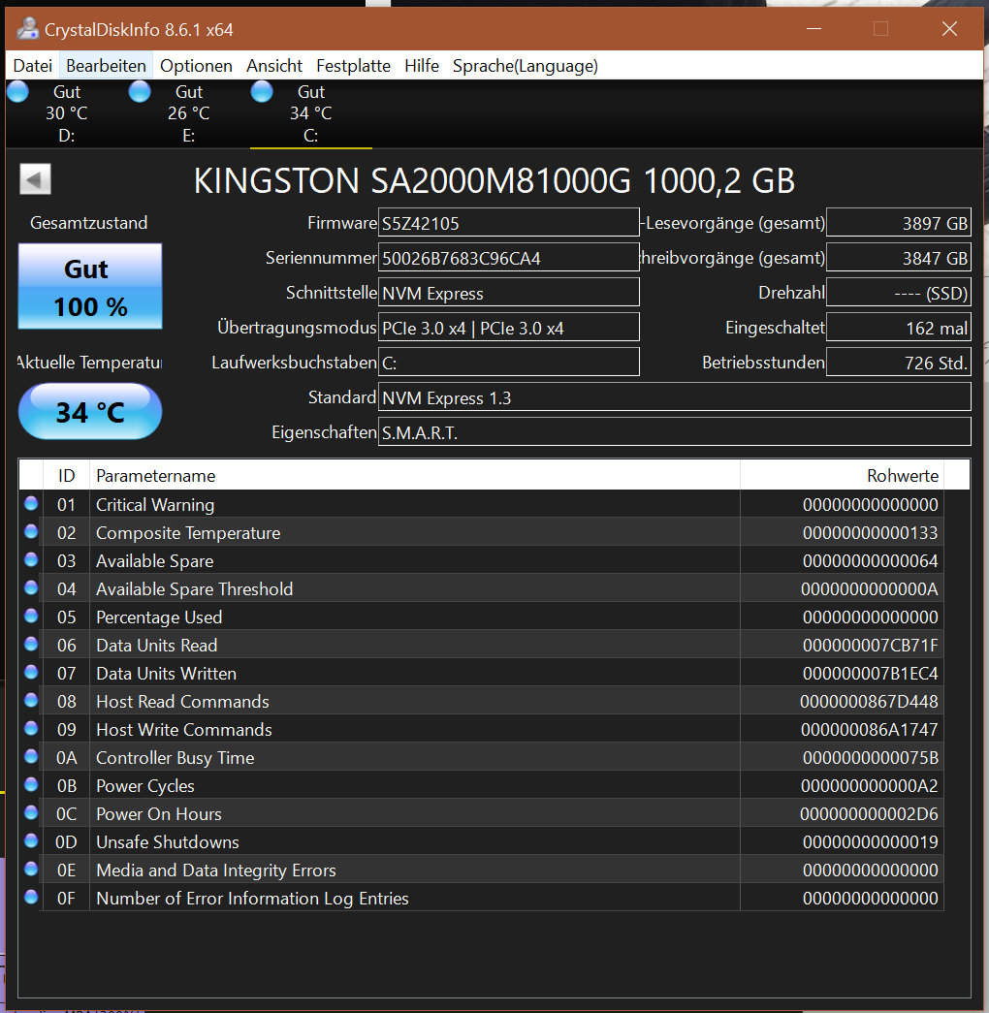
Task: Click raw value 0000000867D448
Action: coord(869,702)
